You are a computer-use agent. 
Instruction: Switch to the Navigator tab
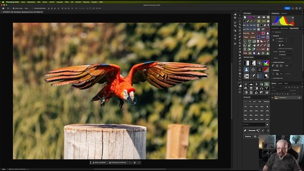pyautogui.click(x=284, y=13)
